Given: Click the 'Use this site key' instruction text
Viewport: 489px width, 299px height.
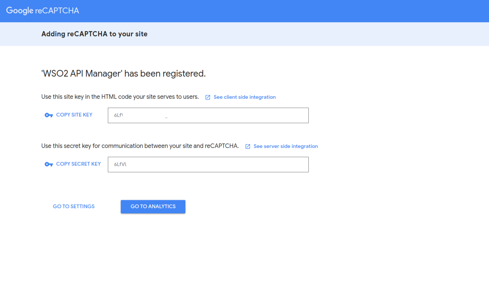Looking at the screenshot, I should pyautogui.click(x=120, y=97).
